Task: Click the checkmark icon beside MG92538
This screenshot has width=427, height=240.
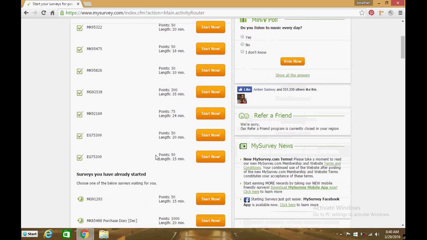Action: tap(80, 92)
